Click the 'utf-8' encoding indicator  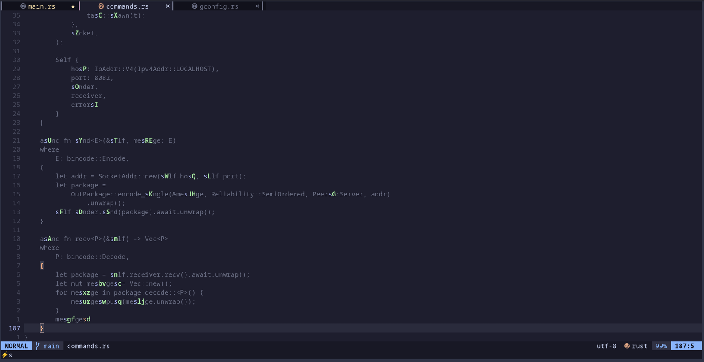click(606, 346)
